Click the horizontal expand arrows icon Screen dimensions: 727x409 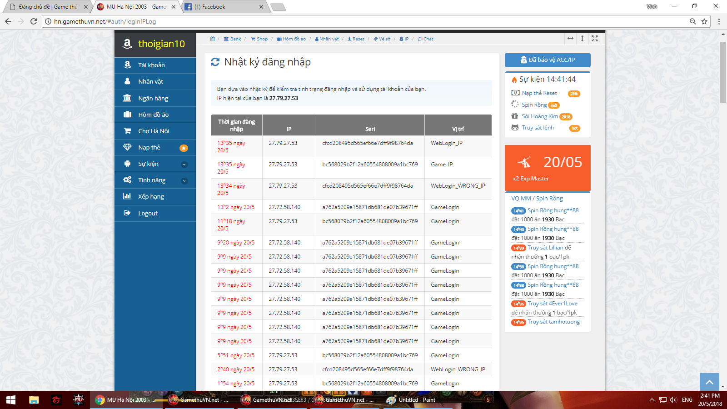click(x=570, y=39)
